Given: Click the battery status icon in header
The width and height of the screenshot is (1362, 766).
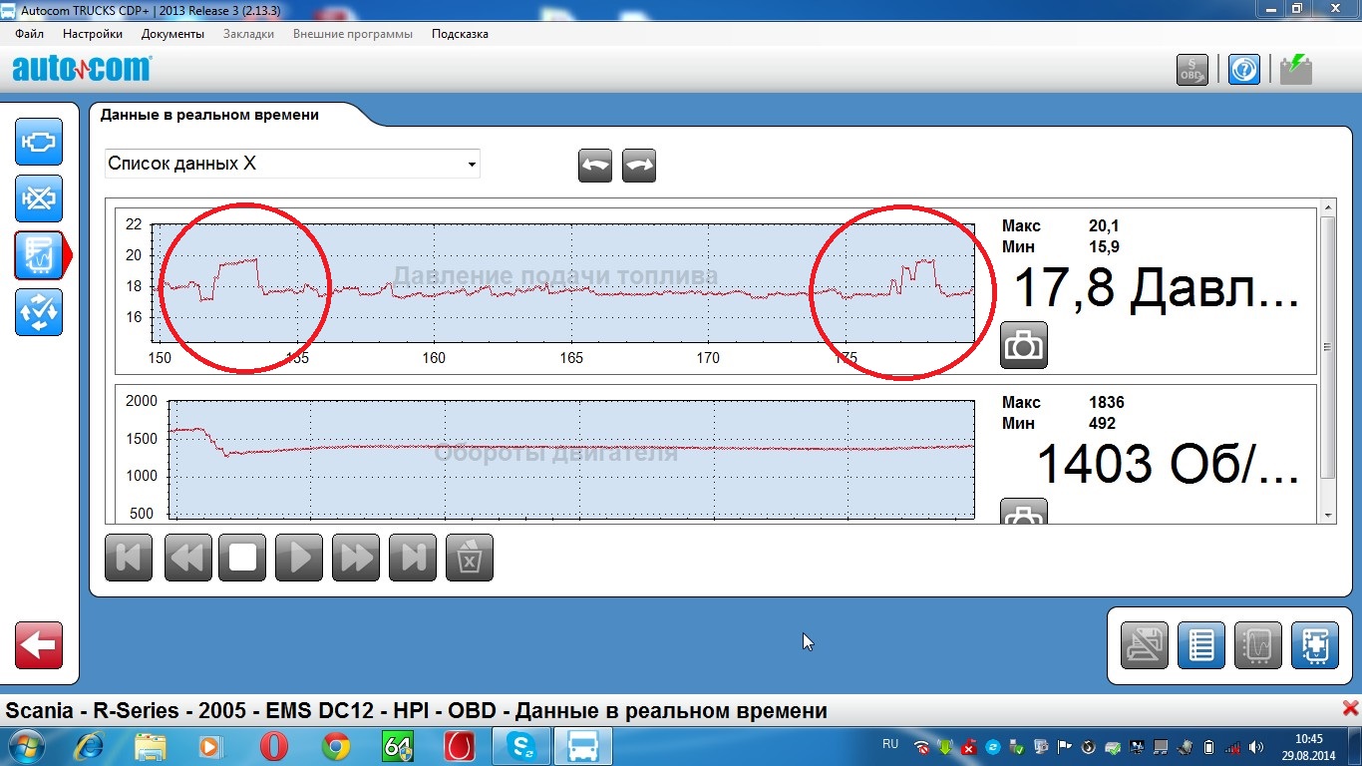Looking at the screenshot, I should (x=1295, y=70).
